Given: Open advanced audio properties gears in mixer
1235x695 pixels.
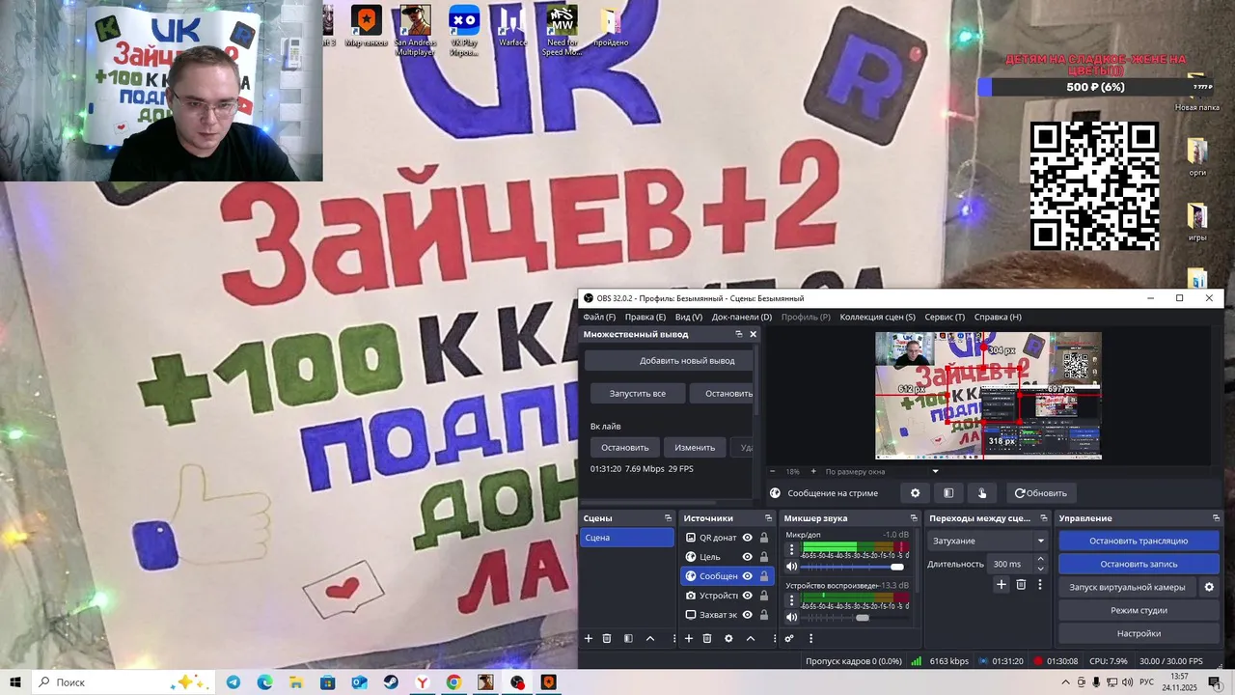Looking at the screenshot, I should click(789, 638).
